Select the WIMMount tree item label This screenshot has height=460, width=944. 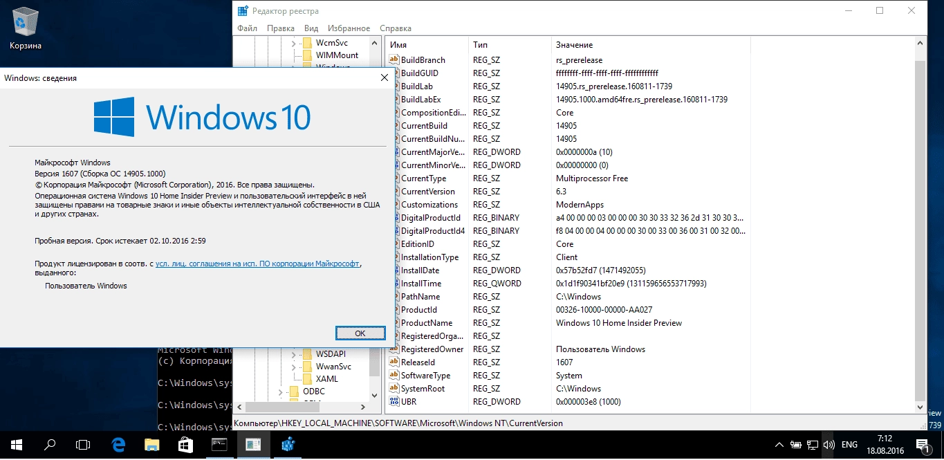[337, 55]
